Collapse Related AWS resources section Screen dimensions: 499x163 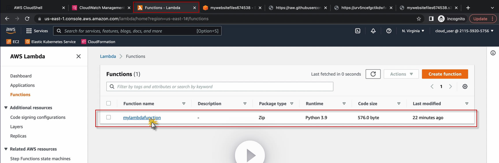point(6,149)
